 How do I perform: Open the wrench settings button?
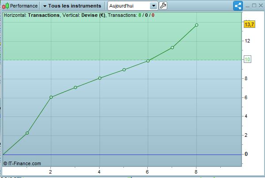click(163, 6)
